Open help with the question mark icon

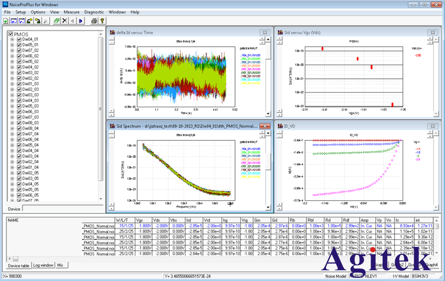[x=102, y=21]
